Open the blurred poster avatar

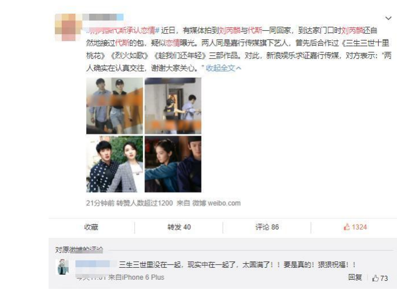(x=66, y=27)
